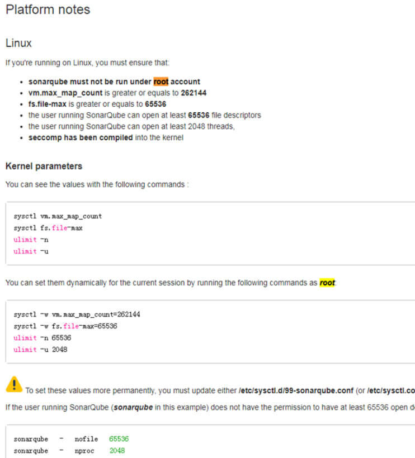This screenshot has height=458, width=415.
Task: Click green '2048' value in limits block
Action: point(117,451)
